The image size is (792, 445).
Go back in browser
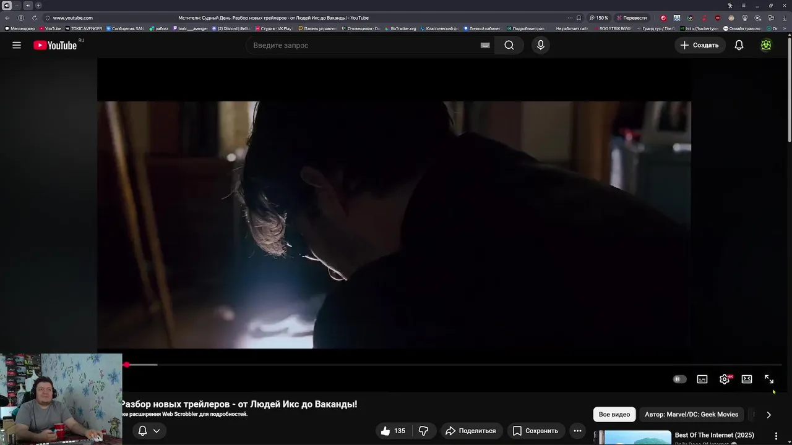[x=7, y=18]
